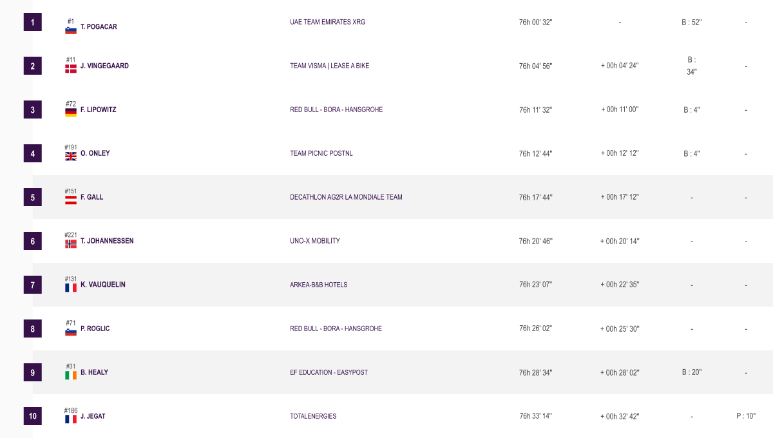Click the British flag beside O. Onley
The image size is (773, 438).
point(71,156)
